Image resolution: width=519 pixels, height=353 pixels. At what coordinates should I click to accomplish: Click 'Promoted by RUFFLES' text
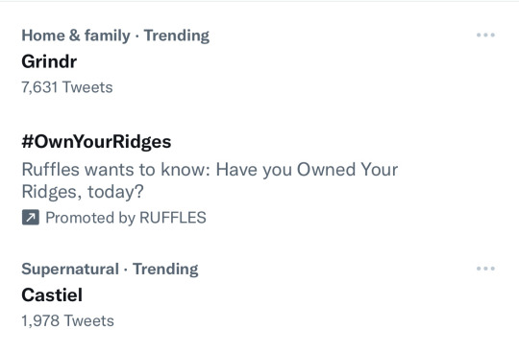click(x=126, y=218)
